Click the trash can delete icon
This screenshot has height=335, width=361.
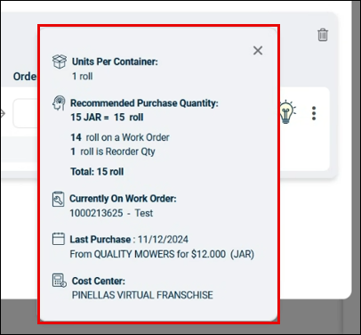(323, 35)
